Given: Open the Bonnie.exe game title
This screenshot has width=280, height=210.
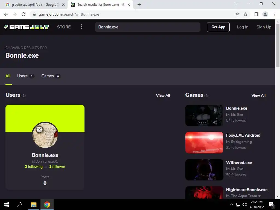Looking at the screenshot, I should tap(237, 108).
